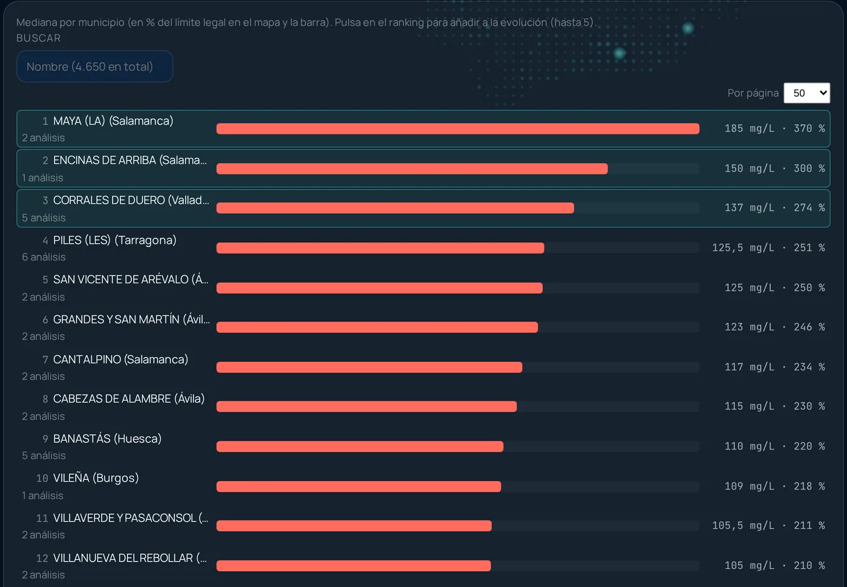Toggle CORRALES DE DUERO row selection
Image resolution: width=847 pixels, height=587 pixels.
tap(423, 208)
